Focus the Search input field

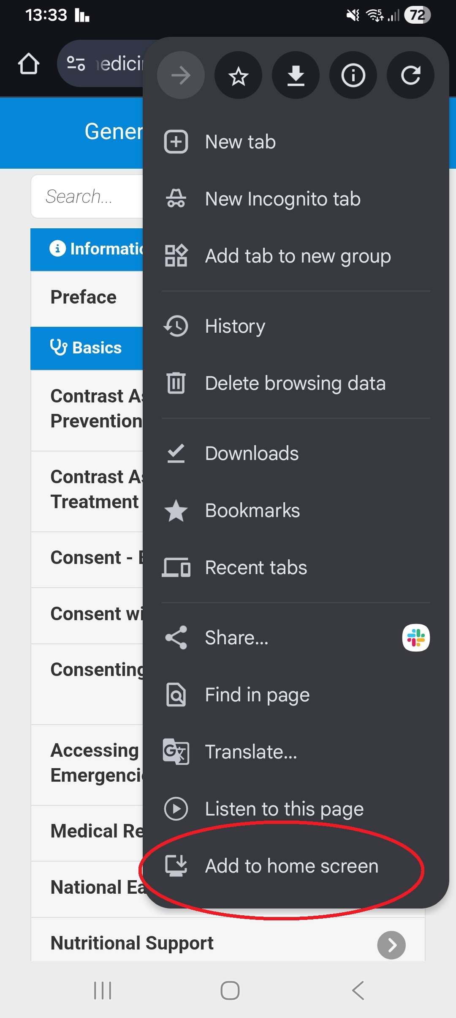tap(87, 197)
